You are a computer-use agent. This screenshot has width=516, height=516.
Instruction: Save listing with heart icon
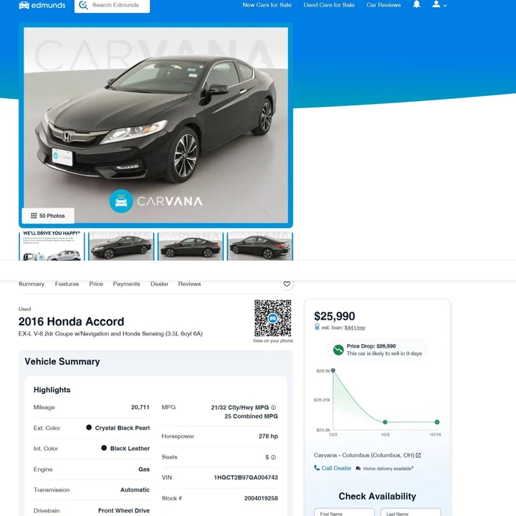(287, 284)
